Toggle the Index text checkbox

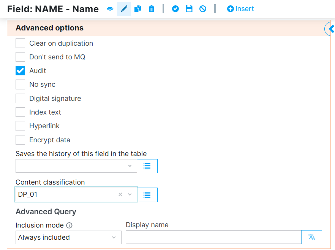(20, 112)
